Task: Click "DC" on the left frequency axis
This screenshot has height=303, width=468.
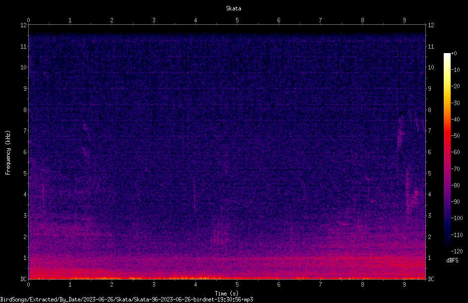Action: click(x=23, y=279)
